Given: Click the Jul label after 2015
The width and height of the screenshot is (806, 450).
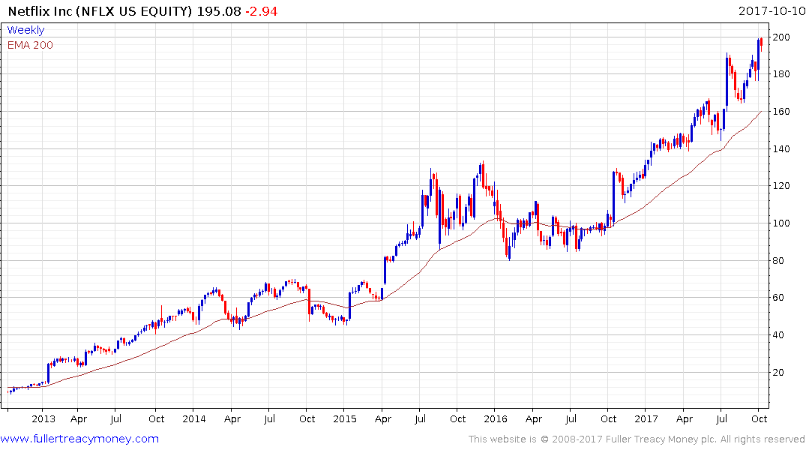Looking at the screenshot, I should 420,418.
